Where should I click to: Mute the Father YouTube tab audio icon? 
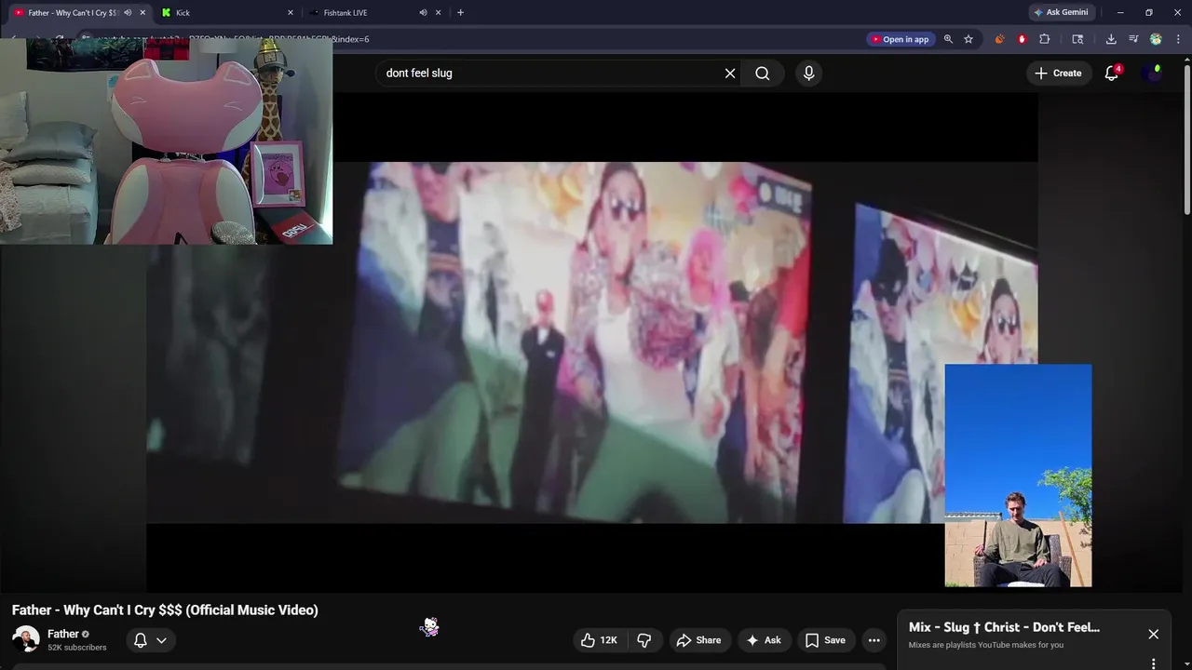pos(128,13)
